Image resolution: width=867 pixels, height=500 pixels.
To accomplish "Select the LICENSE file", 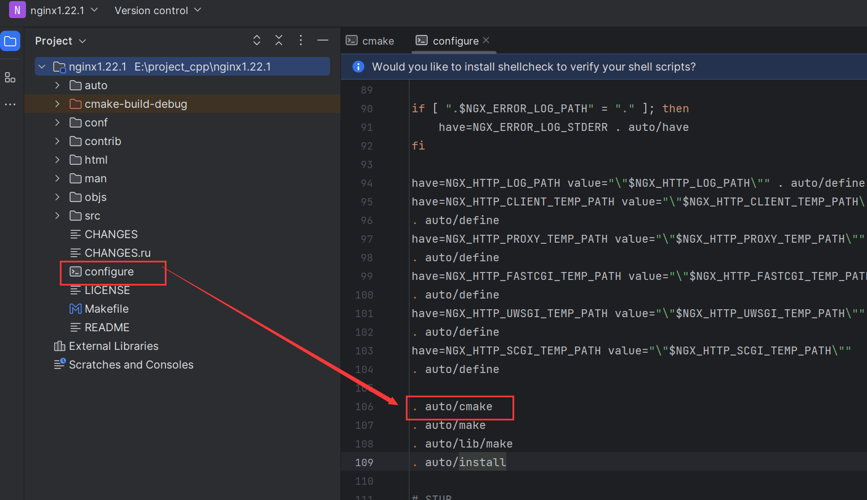I will point(107,290).
